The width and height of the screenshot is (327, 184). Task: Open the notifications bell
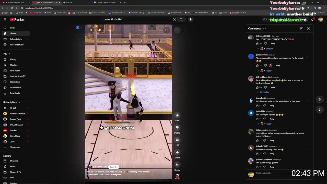click(312, 19)
